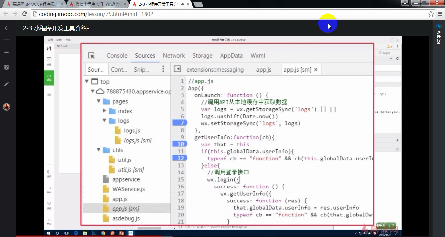
Task: Set a breakpoint on line number 5
Action: [x=182, y=109]
